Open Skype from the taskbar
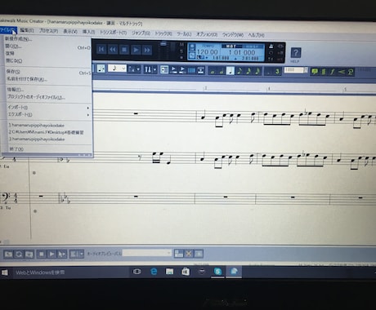 pyautogui.click(x=217, y=271)
